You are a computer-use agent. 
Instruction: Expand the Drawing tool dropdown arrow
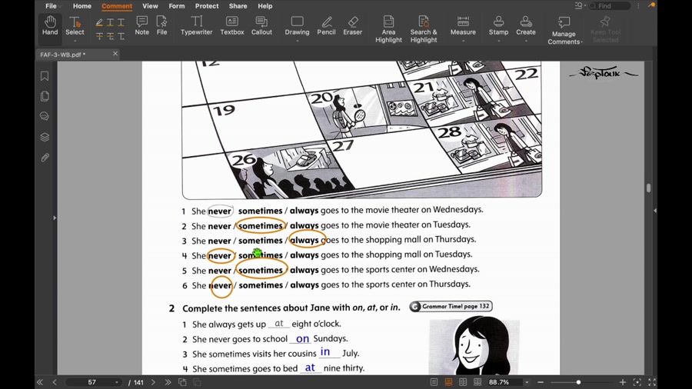297,41
